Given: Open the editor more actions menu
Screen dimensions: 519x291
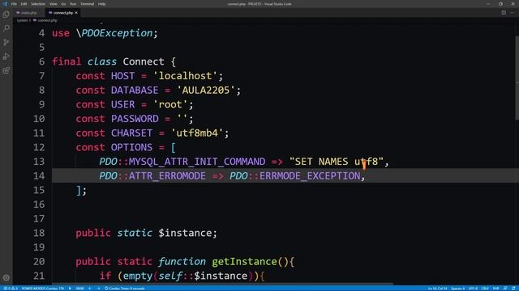Looking at the screenshot, I should 513,13.
